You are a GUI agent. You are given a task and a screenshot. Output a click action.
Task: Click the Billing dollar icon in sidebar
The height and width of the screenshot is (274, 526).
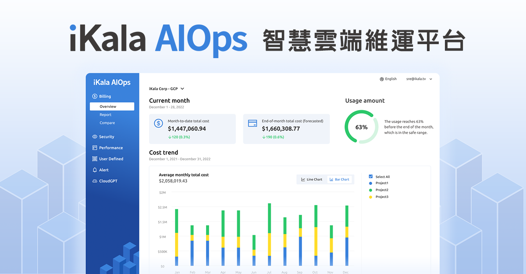pos(94,96)
